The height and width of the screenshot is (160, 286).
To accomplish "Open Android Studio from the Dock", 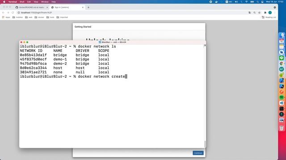I will coord(282,75).
